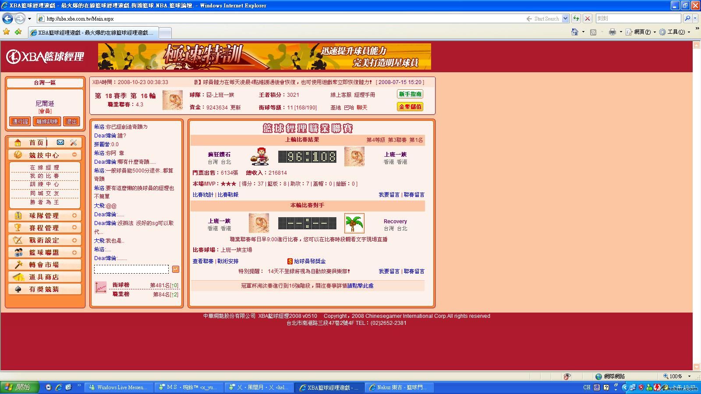Image resolution: width=701 pixels, height=394 pixels.
Task: Collapse the 競技中心 menu section
Action: 74,155
